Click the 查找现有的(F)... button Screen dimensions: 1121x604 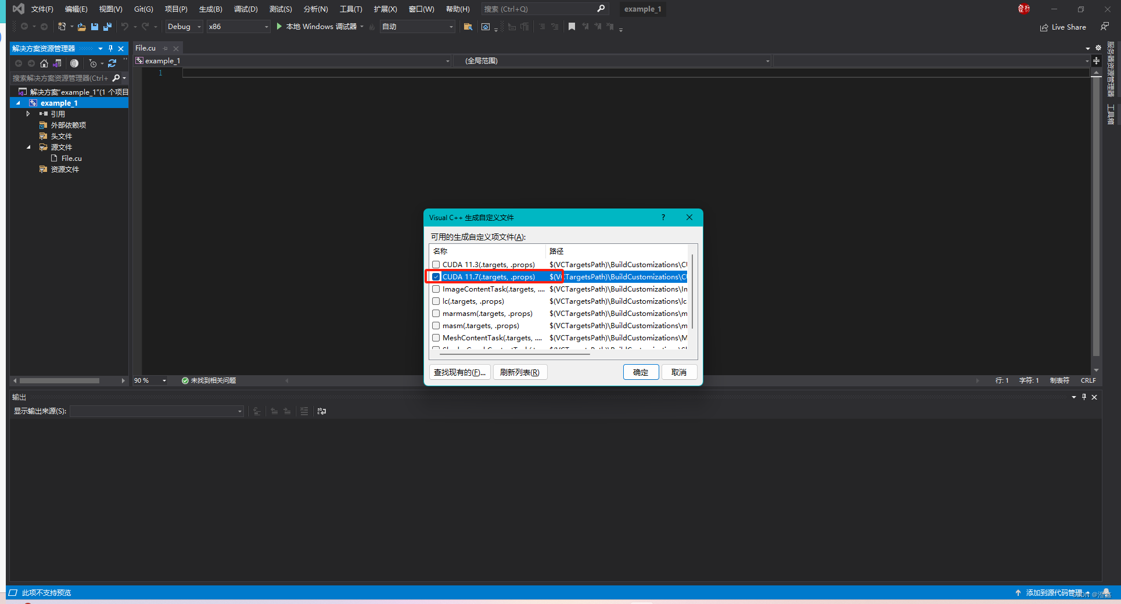pos(459,372)
